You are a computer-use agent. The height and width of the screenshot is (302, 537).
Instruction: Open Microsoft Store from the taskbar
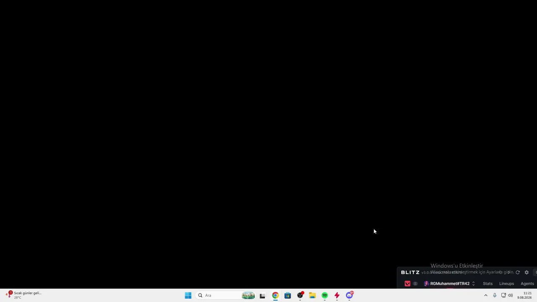coord(287,295)
